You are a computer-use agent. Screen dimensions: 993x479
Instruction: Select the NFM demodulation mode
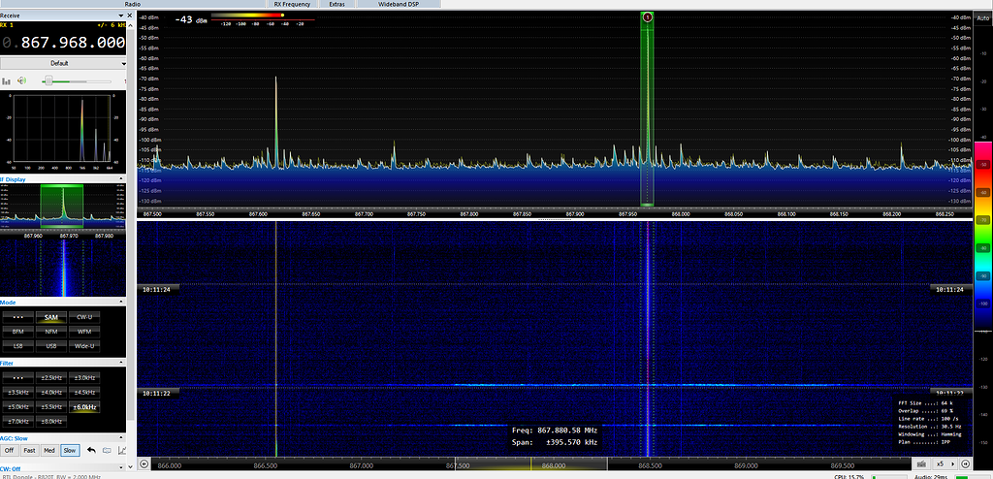pyautogui.click(x=50, y=332)
